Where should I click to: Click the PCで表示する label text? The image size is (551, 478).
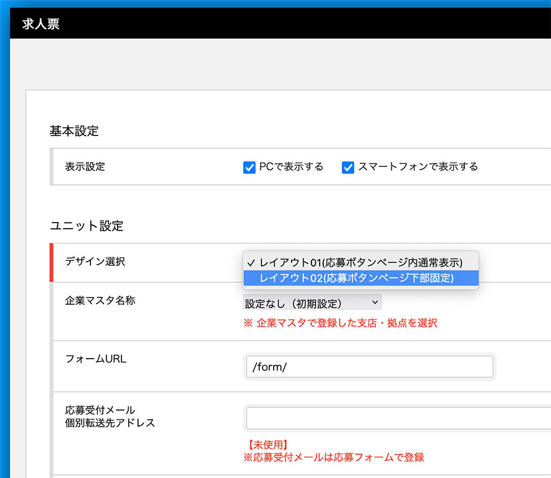291,167
